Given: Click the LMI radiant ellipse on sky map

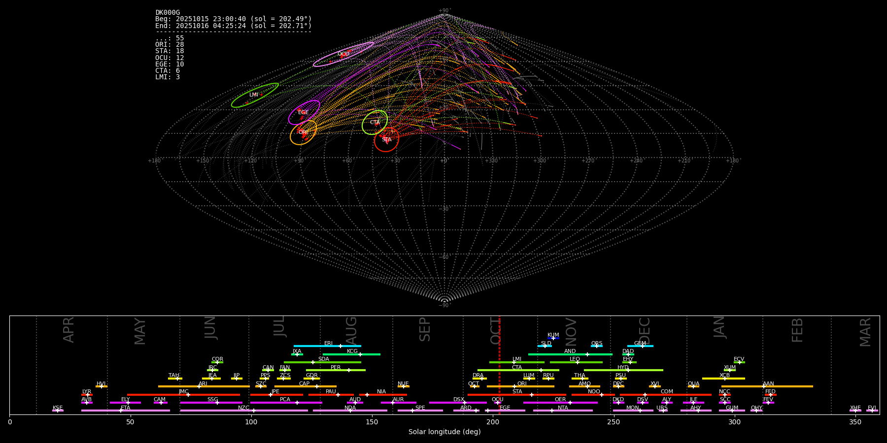Looking at the screenshot, I should (255, 95).
